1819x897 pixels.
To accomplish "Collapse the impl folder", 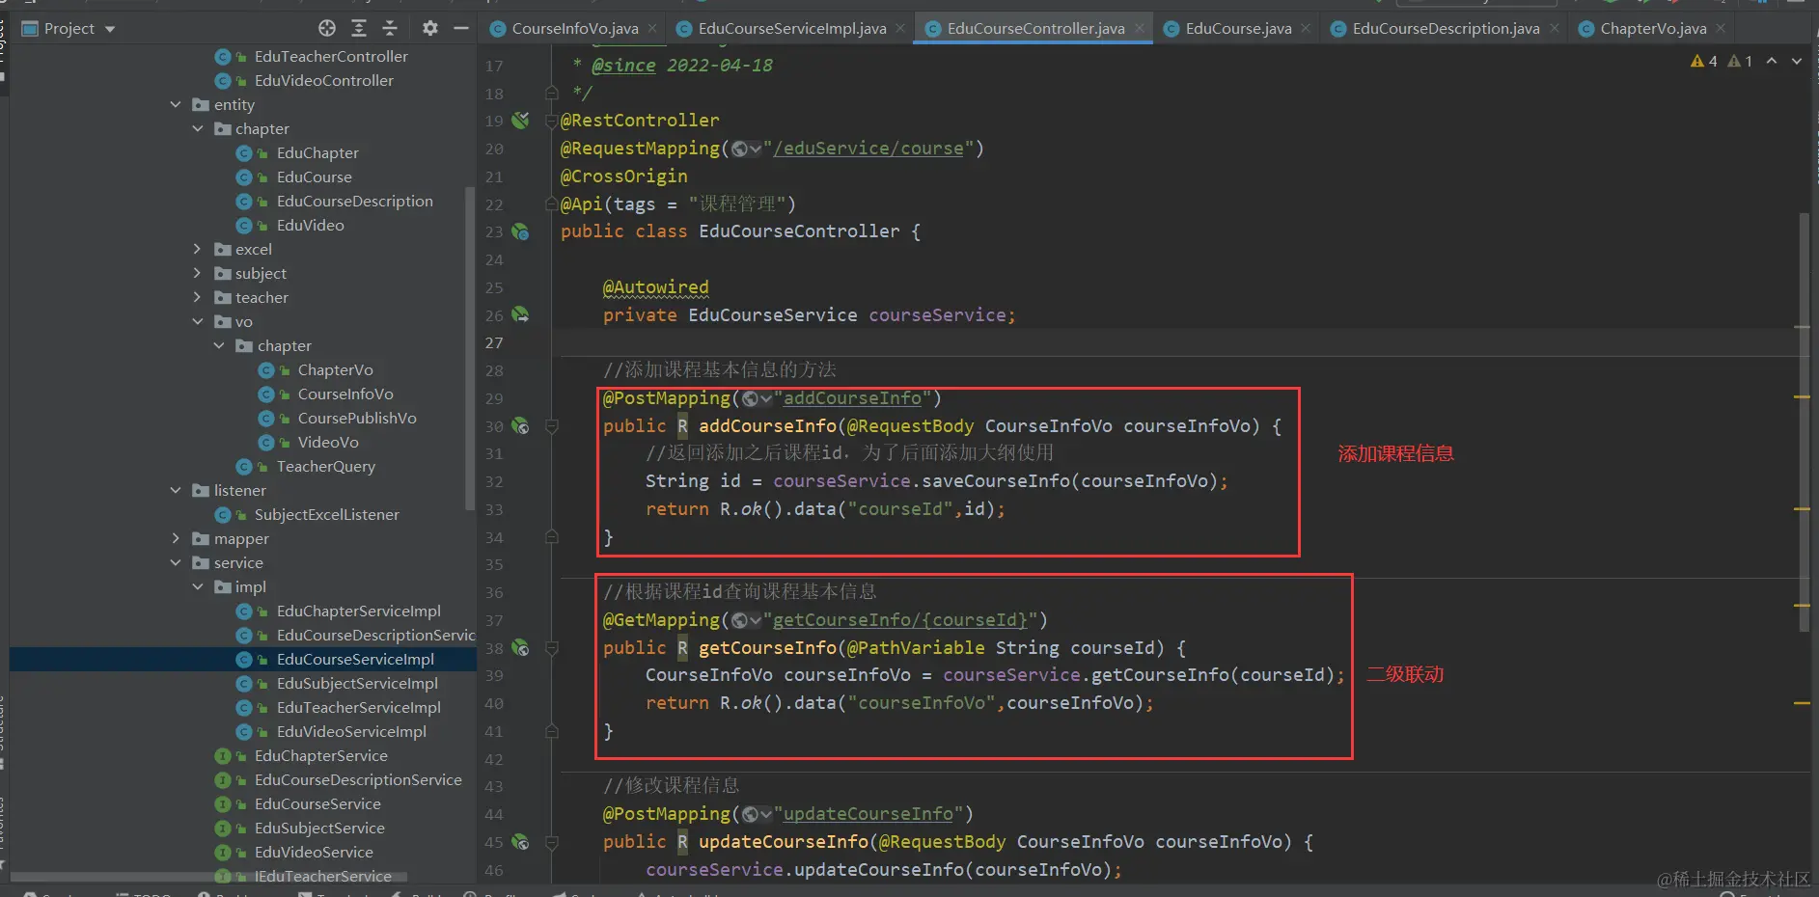I will [198, 586].
